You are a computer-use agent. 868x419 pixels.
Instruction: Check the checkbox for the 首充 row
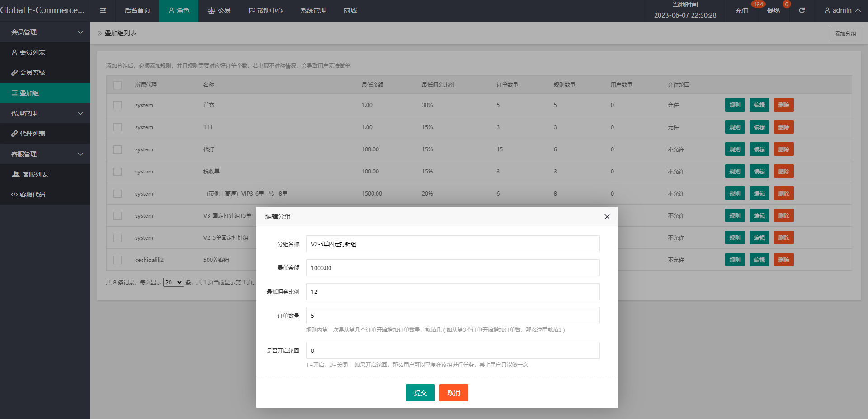tap(118, 105)
